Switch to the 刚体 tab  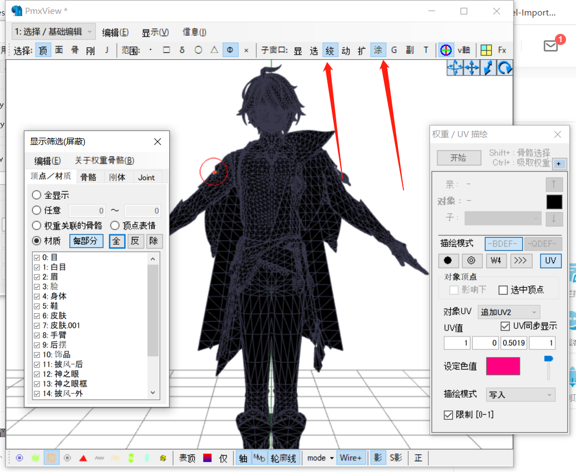117,178
